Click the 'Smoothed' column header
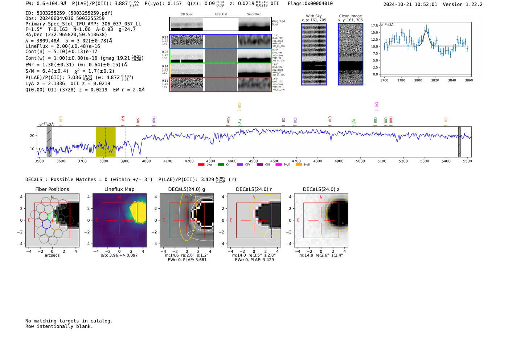The height and width of the screenshot is (346, 508). coord(254,14)
